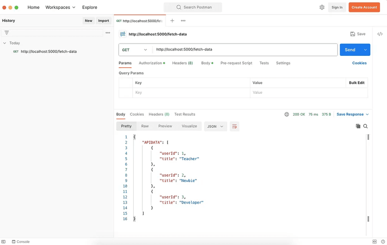Click the 200 OK status text
Screen dimensions: 387x245
click(299, 114)
